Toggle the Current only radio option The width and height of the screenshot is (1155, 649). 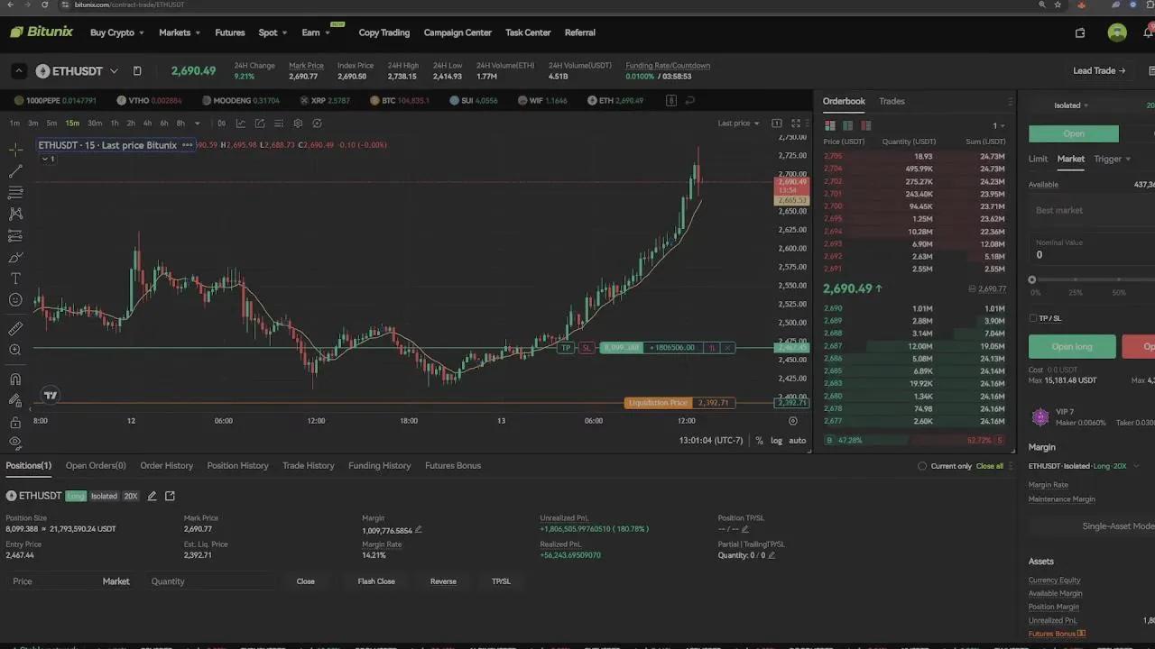[x=922, y=466]
